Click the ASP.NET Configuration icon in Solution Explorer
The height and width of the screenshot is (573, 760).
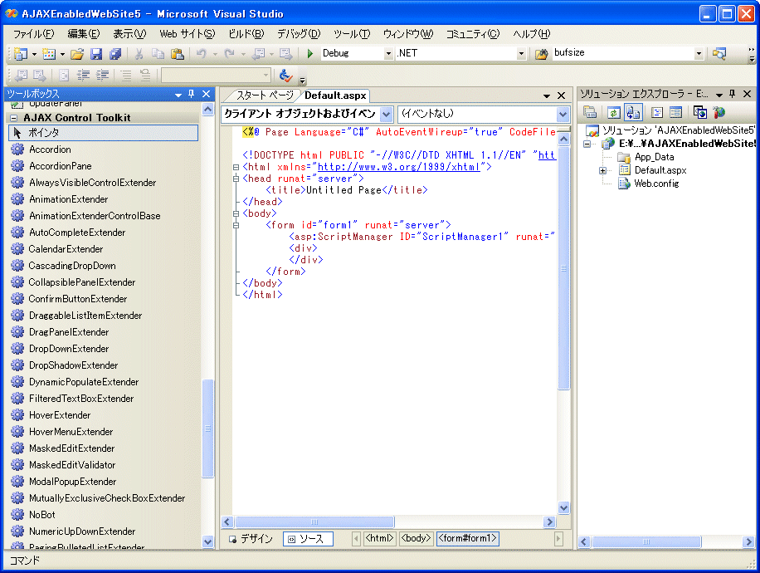point(719,113)
